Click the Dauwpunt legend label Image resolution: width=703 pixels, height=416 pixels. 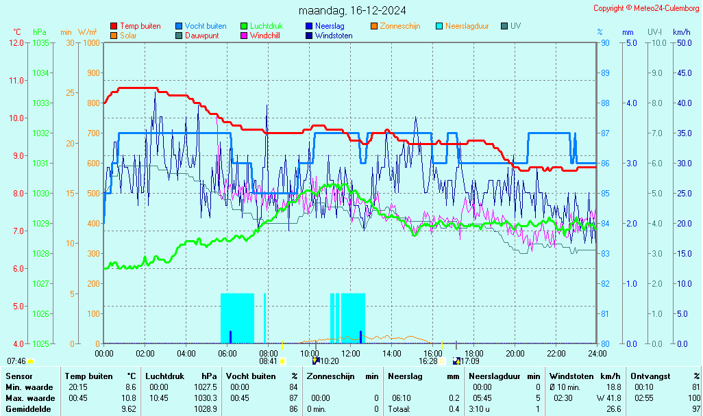(202, 36)
